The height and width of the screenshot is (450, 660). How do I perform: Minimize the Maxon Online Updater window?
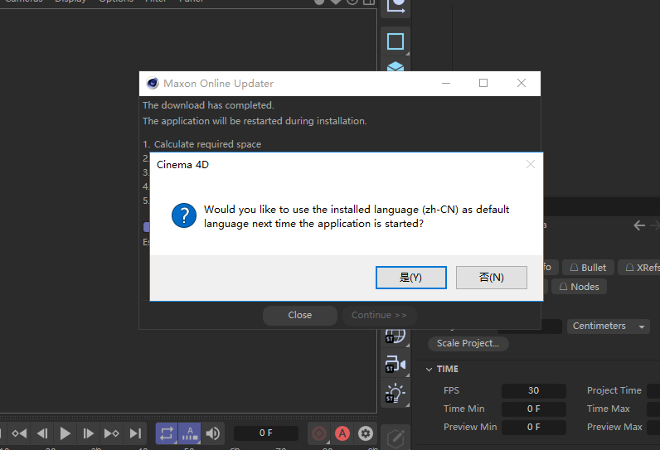(x=446, y=83)
